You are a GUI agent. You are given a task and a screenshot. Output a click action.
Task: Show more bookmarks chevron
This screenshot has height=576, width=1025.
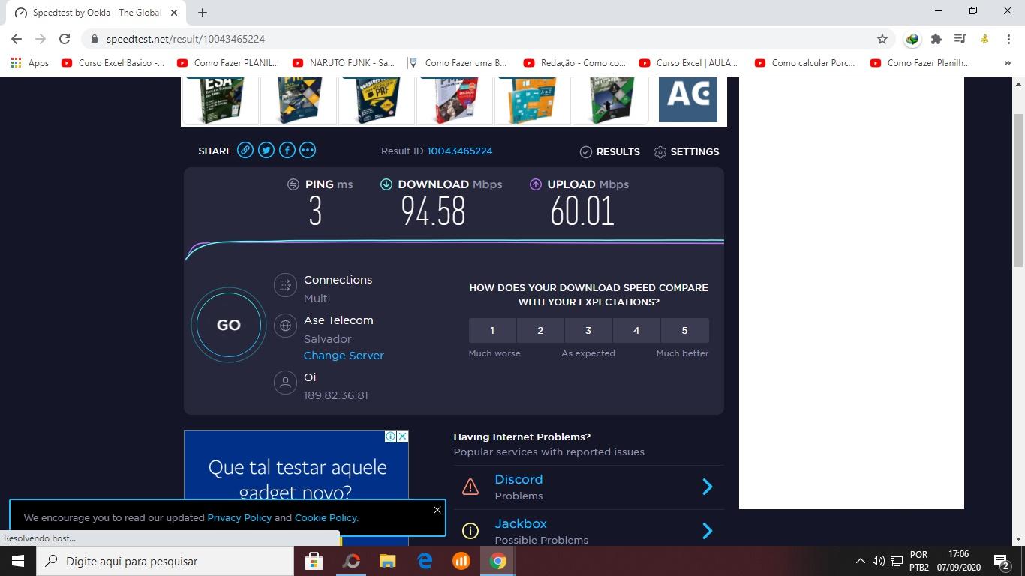[x=1007, y=63]
